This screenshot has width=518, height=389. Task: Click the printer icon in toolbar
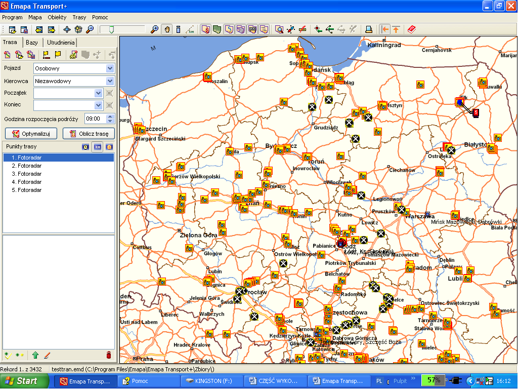point(369,30)
